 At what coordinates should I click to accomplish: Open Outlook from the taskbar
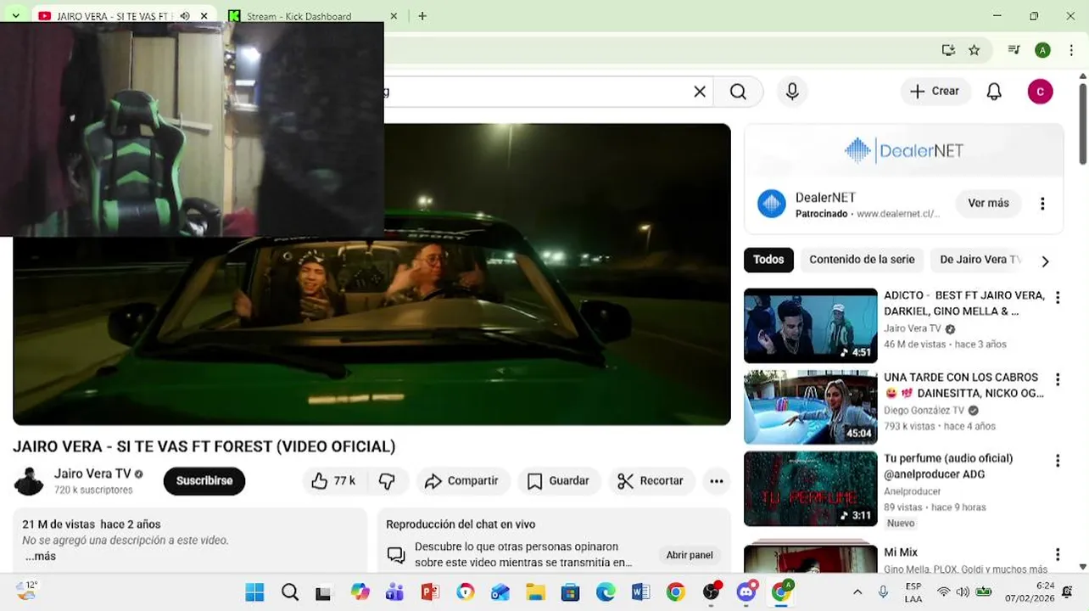point(500,592)
